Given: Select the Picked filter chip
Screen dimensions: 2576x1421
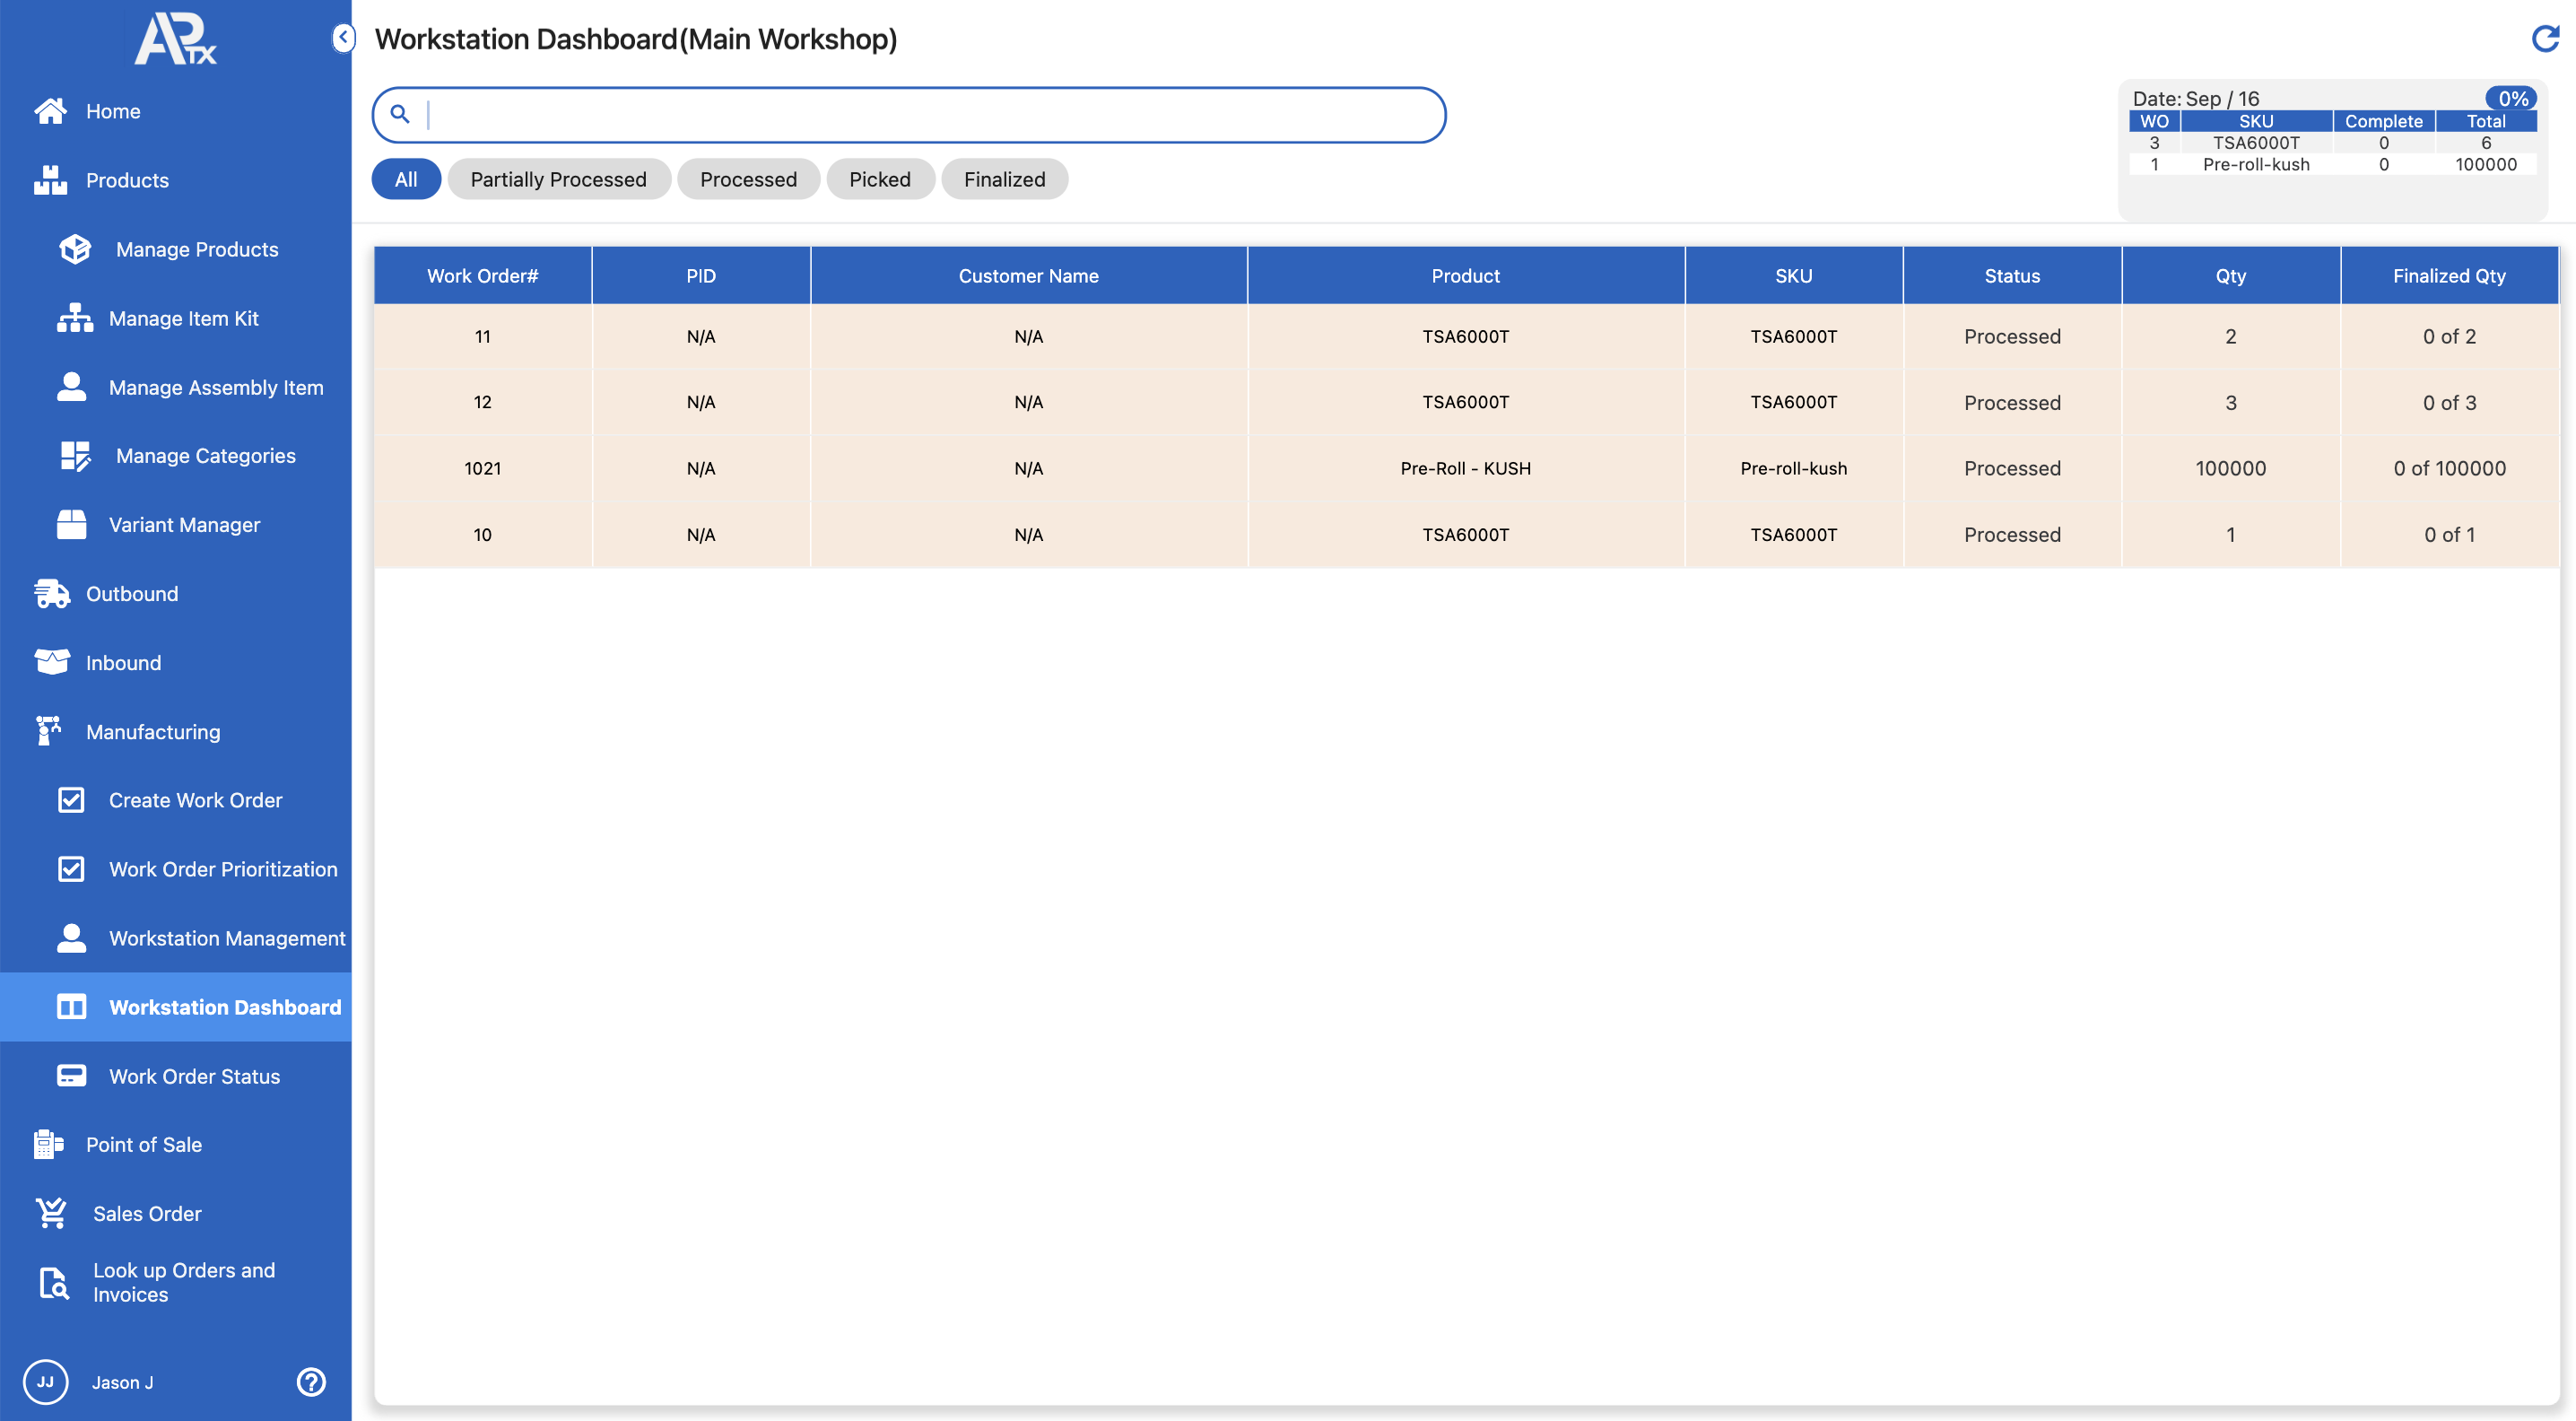Looking at the screenshot, I should pos(879,179).
